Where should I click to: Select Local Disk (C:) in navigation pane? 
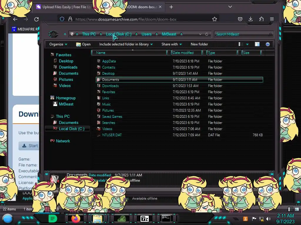coord(72,129)
